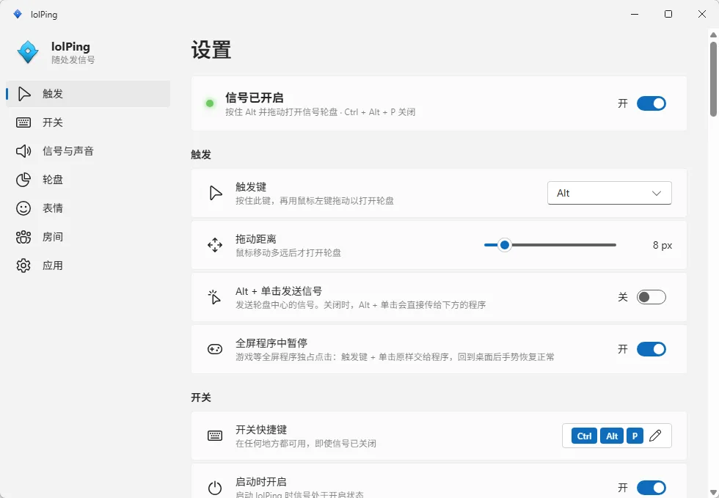Click the right end of the 拖动距离 slider track
Image resolution: width=719 pixels, height=498 pixels.
[615, 245]
